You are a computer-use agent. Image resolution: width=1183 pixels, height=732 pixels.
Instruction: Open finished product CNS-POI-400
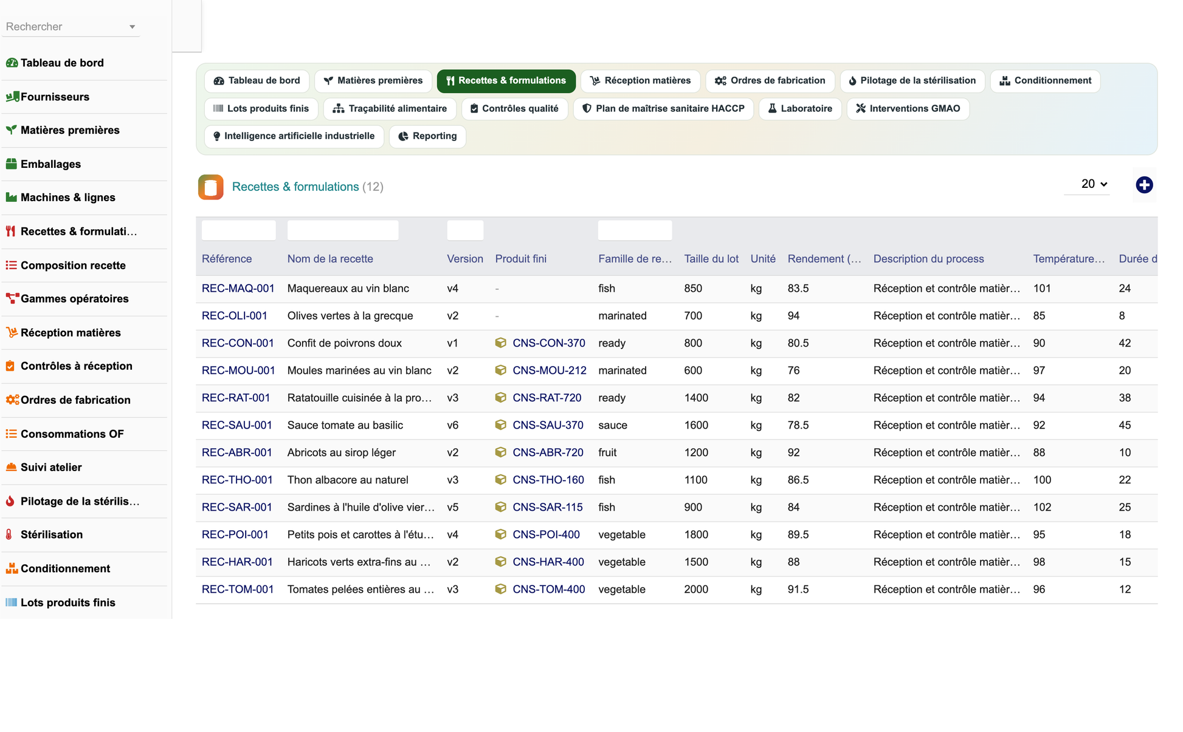546,534
